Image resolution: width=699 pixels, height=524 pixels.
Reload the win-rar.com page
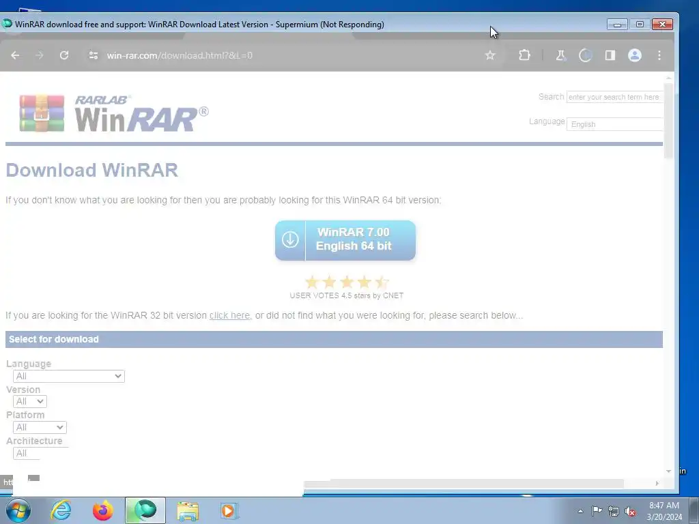point(64,55)
